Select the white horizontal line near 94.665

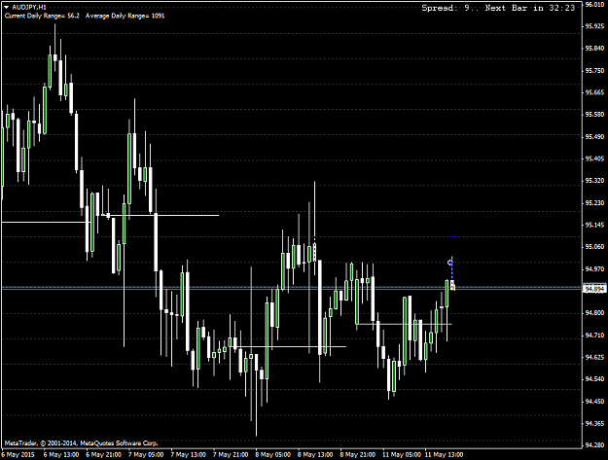point(290,346)
